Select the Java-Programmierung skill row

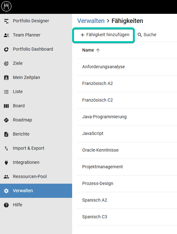point(127,117)
